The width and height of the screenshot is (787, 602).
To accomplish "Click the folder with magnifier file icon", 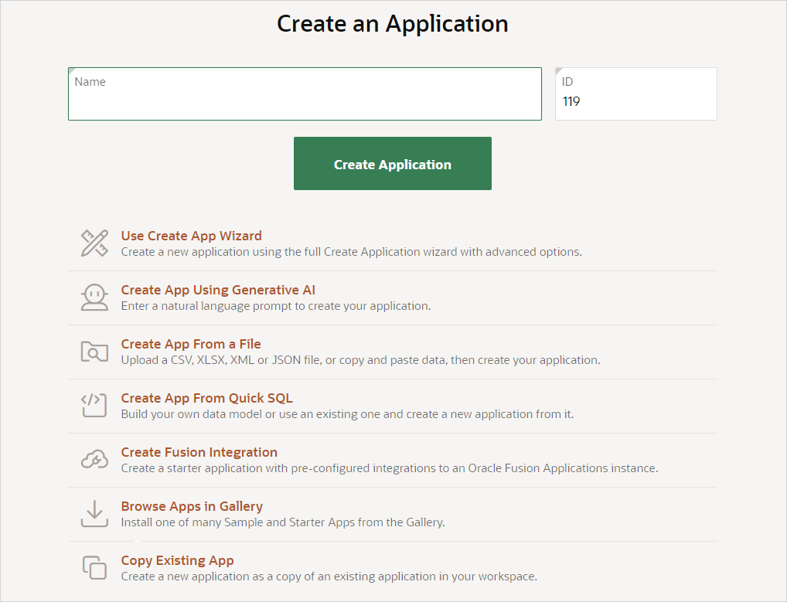I will pos(94,352).
